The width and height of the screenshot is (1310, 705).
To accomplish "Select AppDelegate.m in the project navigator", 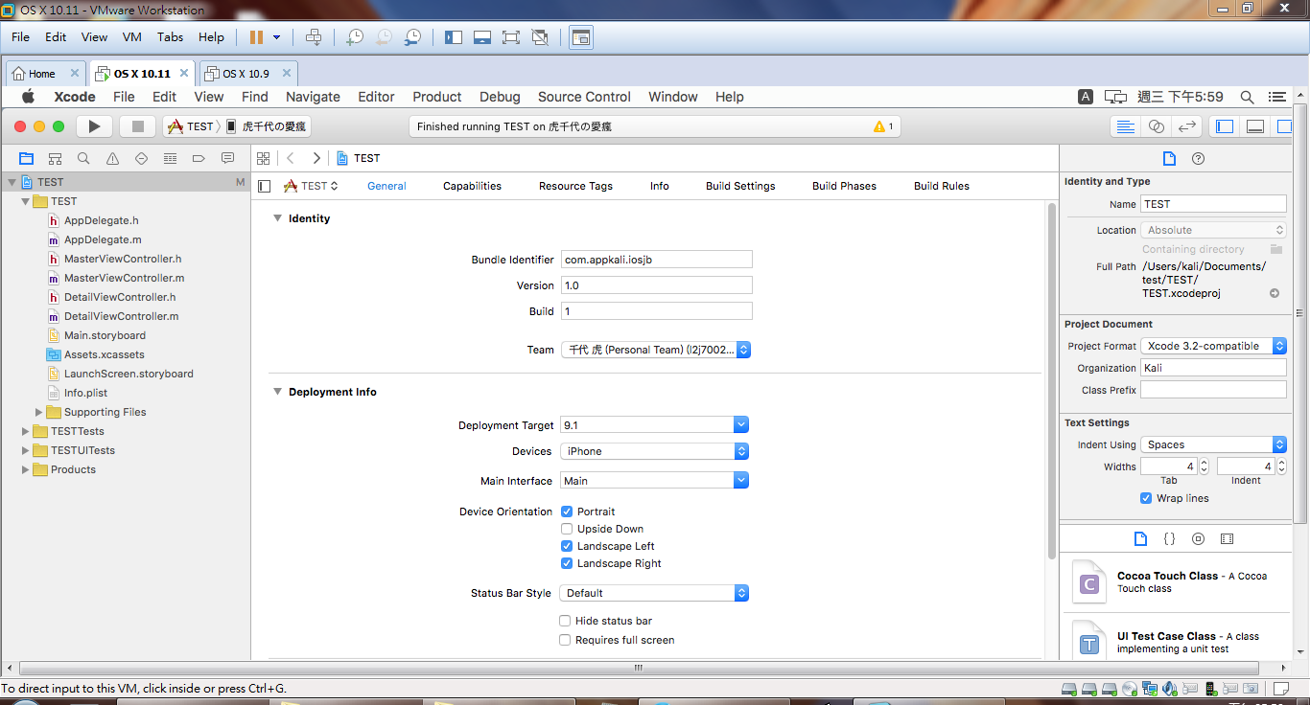I will pos(103,239).
